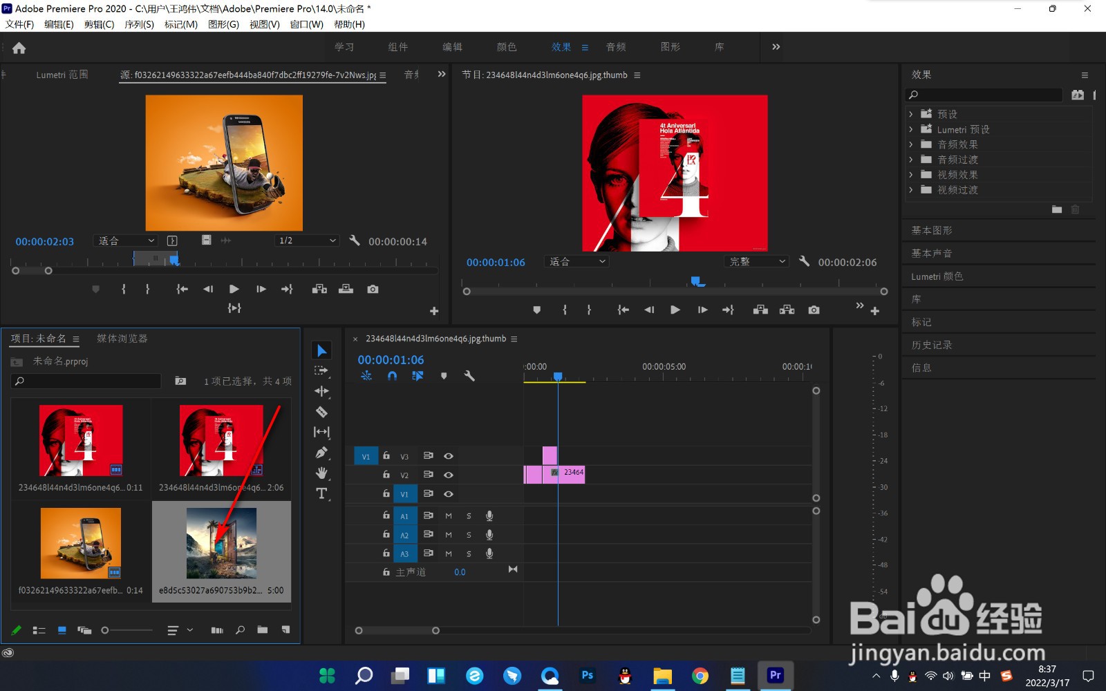The width and height of the screenshot is (1106, 691).
Task: Open Source monitor zoom dropdown 适合
Action: click(x=126, y=240)
